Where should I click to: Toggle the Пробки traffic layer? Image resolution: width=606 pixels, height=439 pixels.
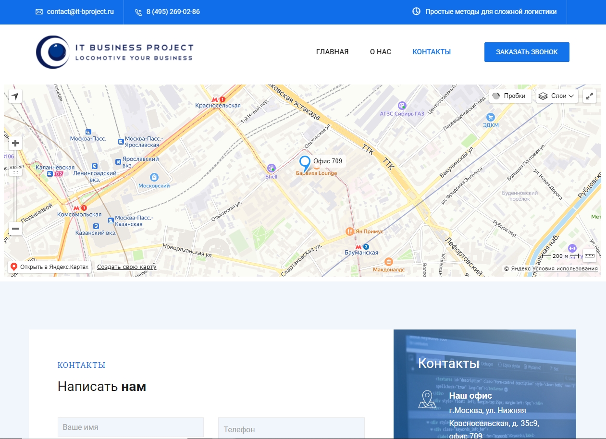click(x=510, y=96)
